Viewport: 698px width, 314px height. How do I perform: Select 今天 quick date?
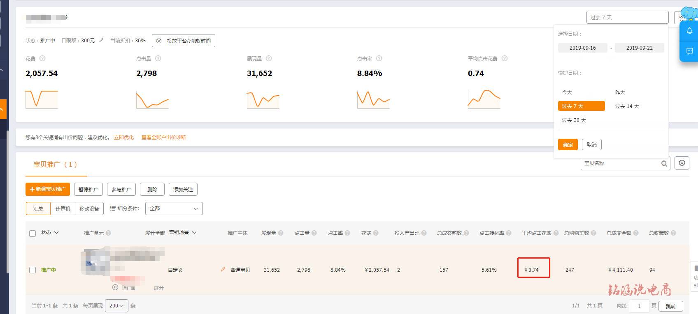coord(567,92)
